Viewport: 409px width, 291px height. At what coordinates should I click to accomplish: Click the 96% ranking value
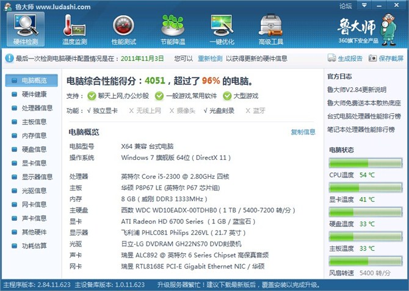pos(211,81)
